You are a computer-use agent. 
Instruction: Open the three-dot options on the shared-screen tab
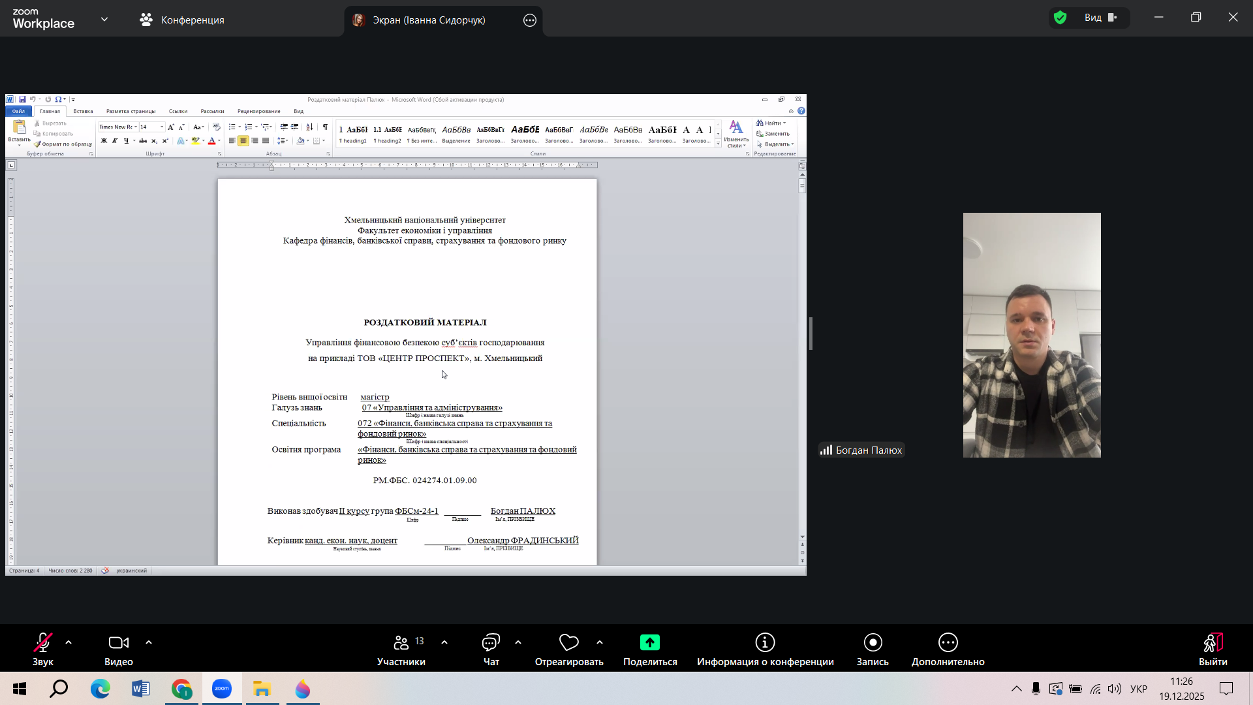530,20
